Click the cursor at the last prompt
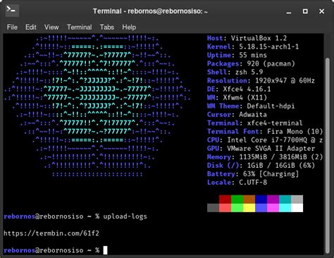334x258 pixels. (105, 250)
